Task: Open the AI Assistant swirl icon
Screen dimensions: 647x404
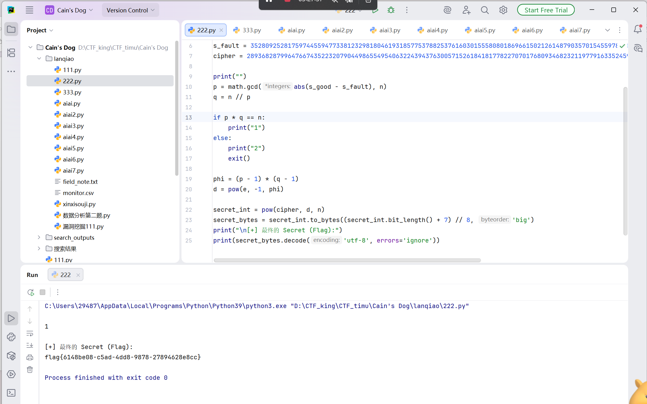Action: click(x=447, y=10)
